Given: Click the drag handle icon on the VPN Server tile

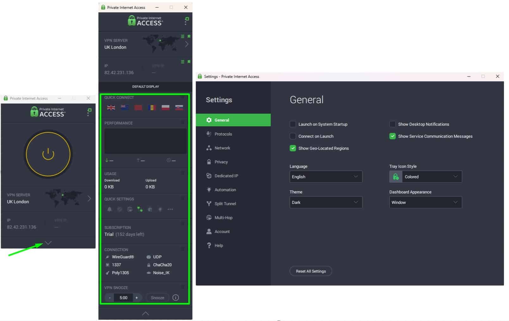Looking at the screenshot, I should (183, 36).
